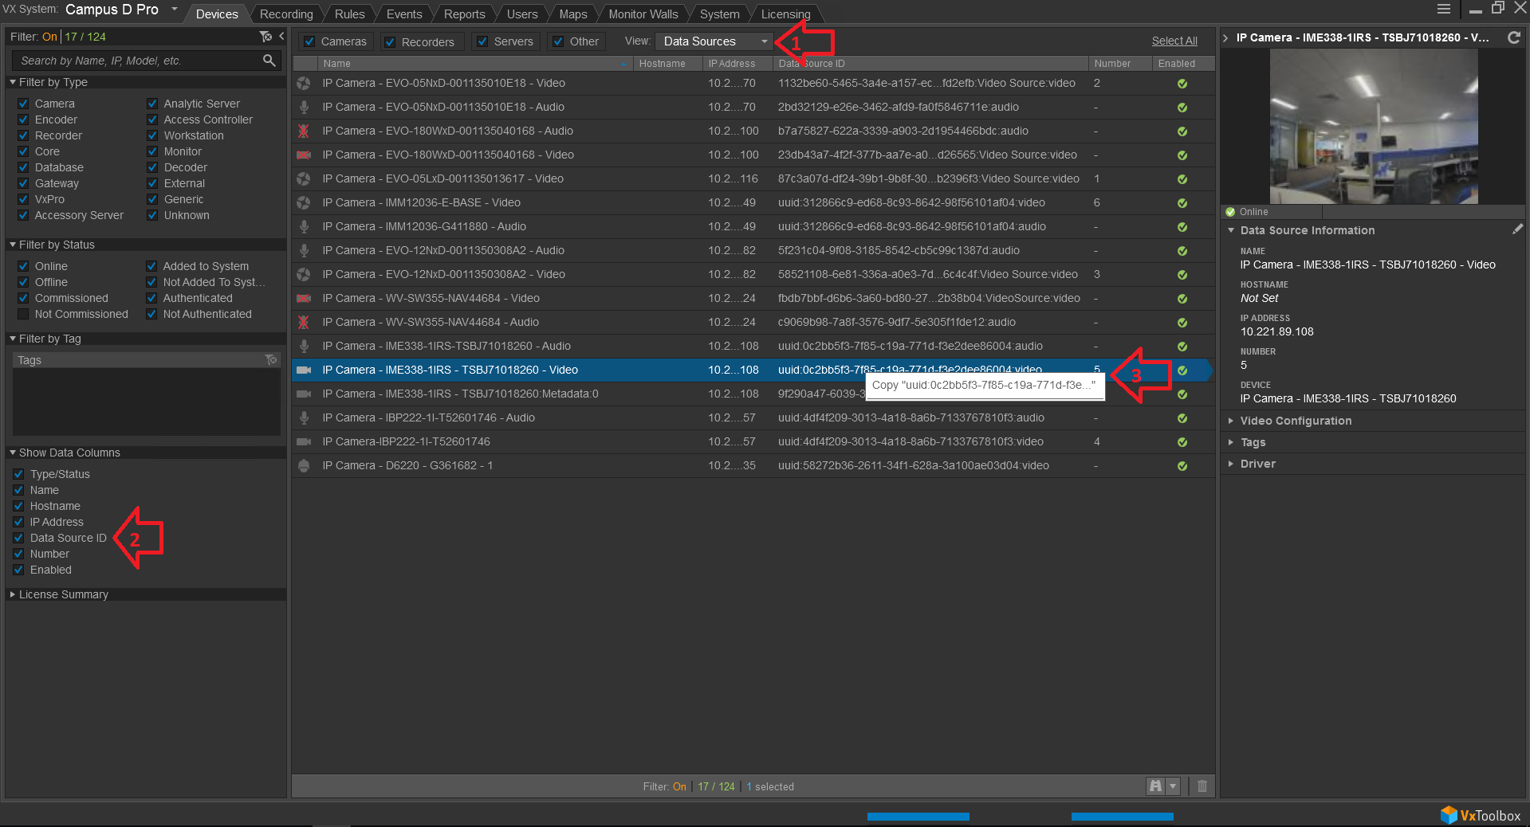Click the blue progress bar at bottom

918,816
